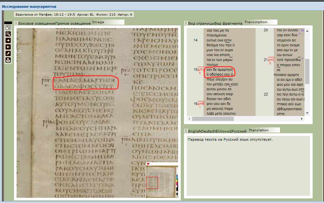Switch to Прямое освещение view
324x203 pixels.
(73, 23)
